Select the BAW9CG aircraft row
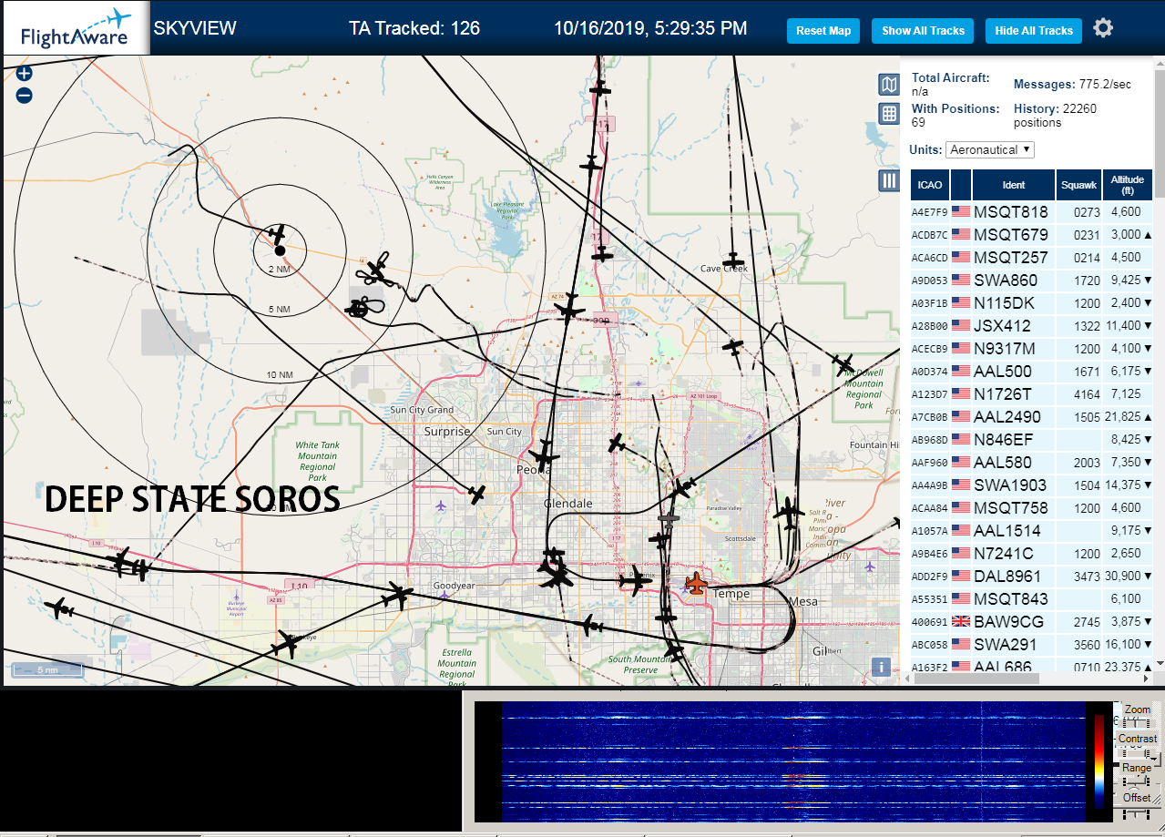 (1031, 621)
